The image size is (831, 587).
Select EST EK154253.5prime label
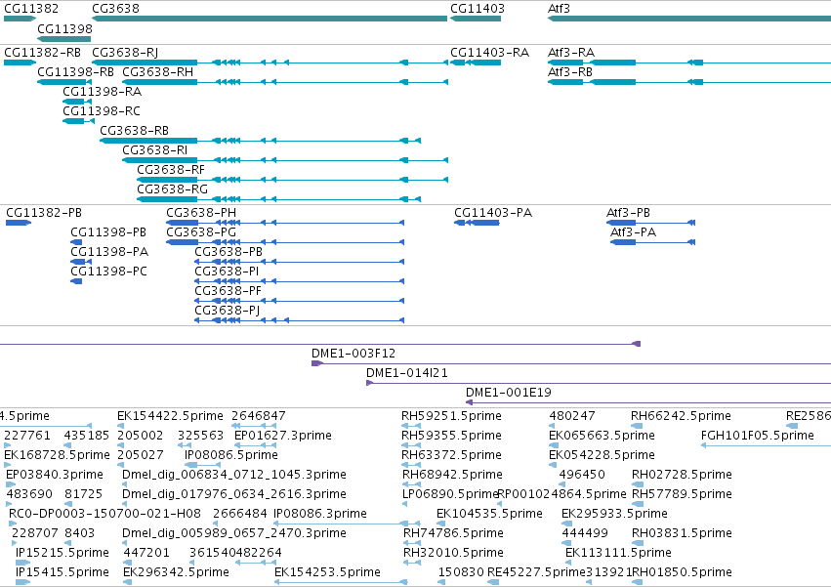(327, 572)
